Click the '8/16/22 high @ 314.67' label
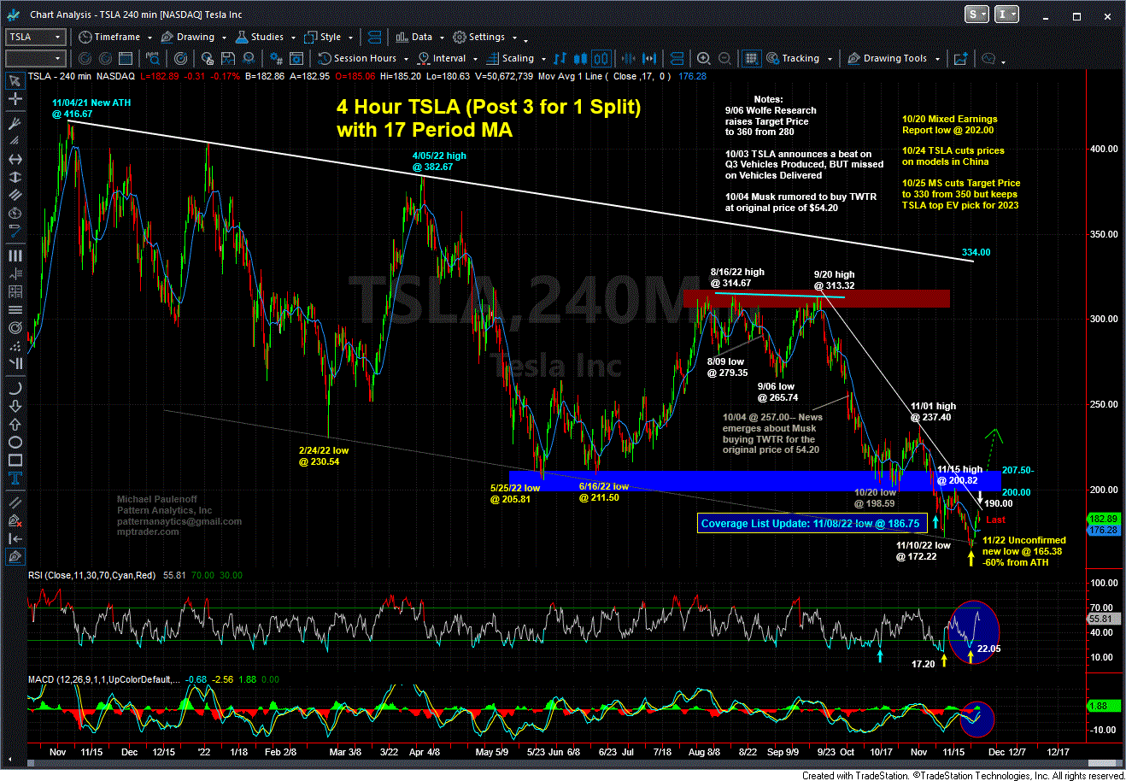1126x781 pixels. 737,278
